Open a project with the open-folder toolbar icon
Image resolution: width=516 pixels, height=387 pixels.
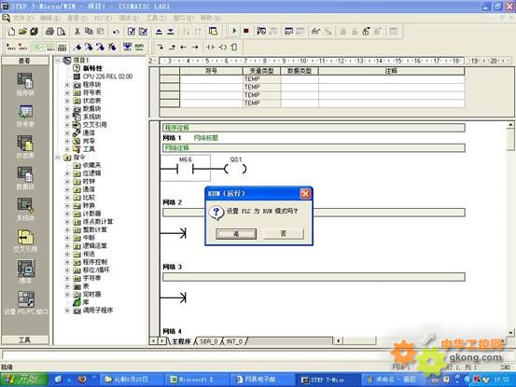[x=22, y=32]
